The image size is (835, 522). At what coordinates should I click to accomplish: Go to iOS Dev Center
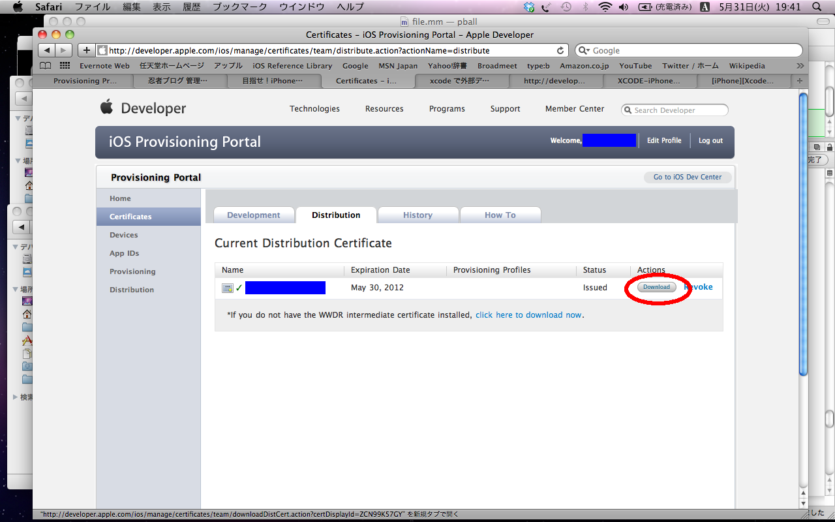pos(688,177)
